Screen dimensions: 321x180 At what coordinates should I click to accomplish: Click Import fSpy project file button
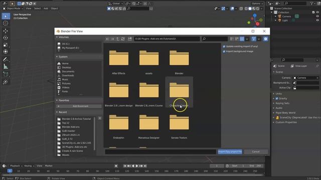pyautogui.click(x=230, y=151)
